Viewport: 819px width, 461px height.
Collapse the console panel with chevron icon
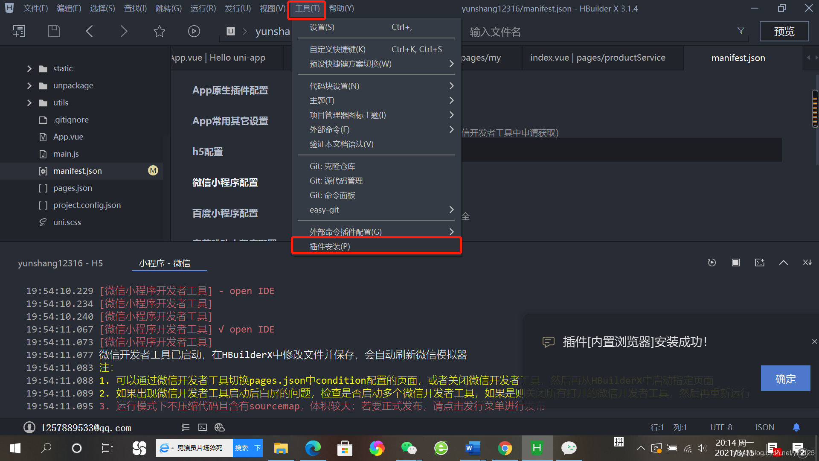click(x=783, y=263)
